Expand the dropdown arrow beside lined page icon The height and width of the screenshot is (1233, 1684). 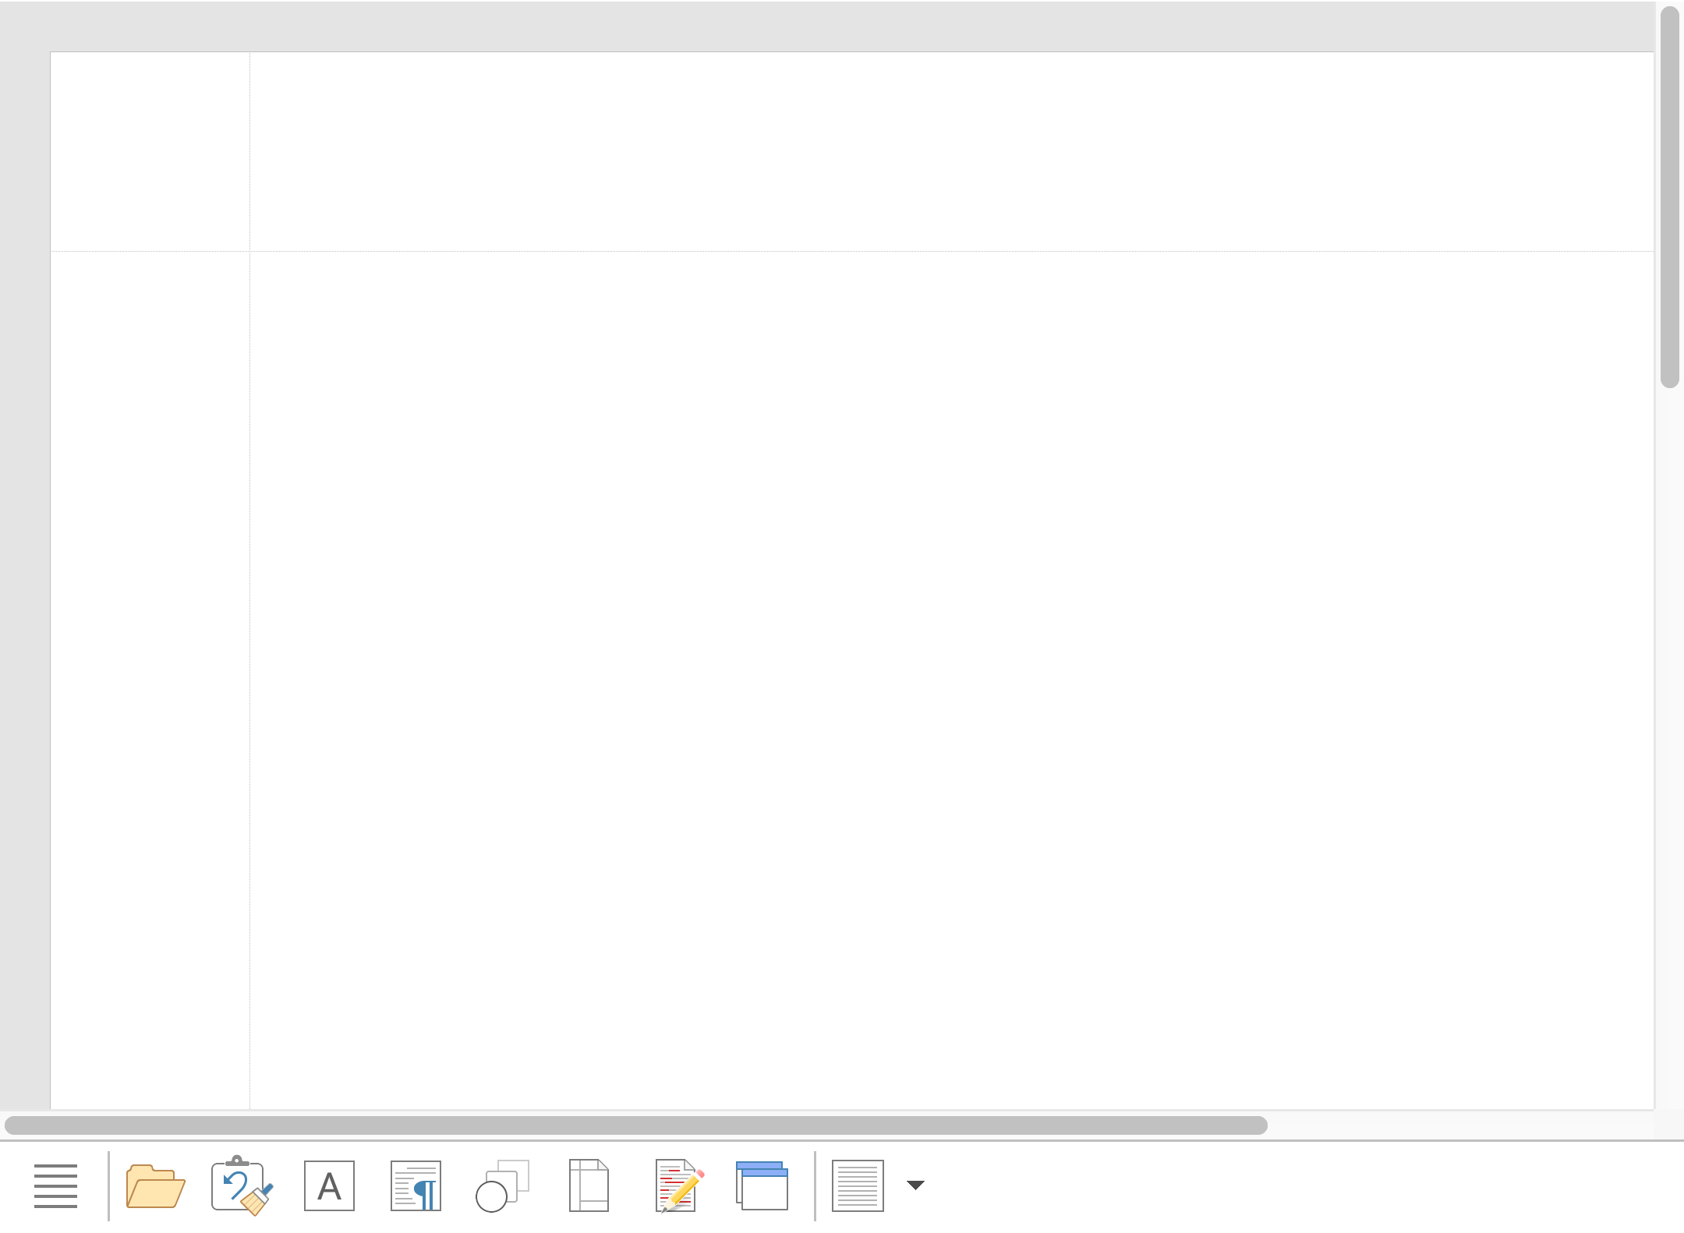coord(915,1185)
